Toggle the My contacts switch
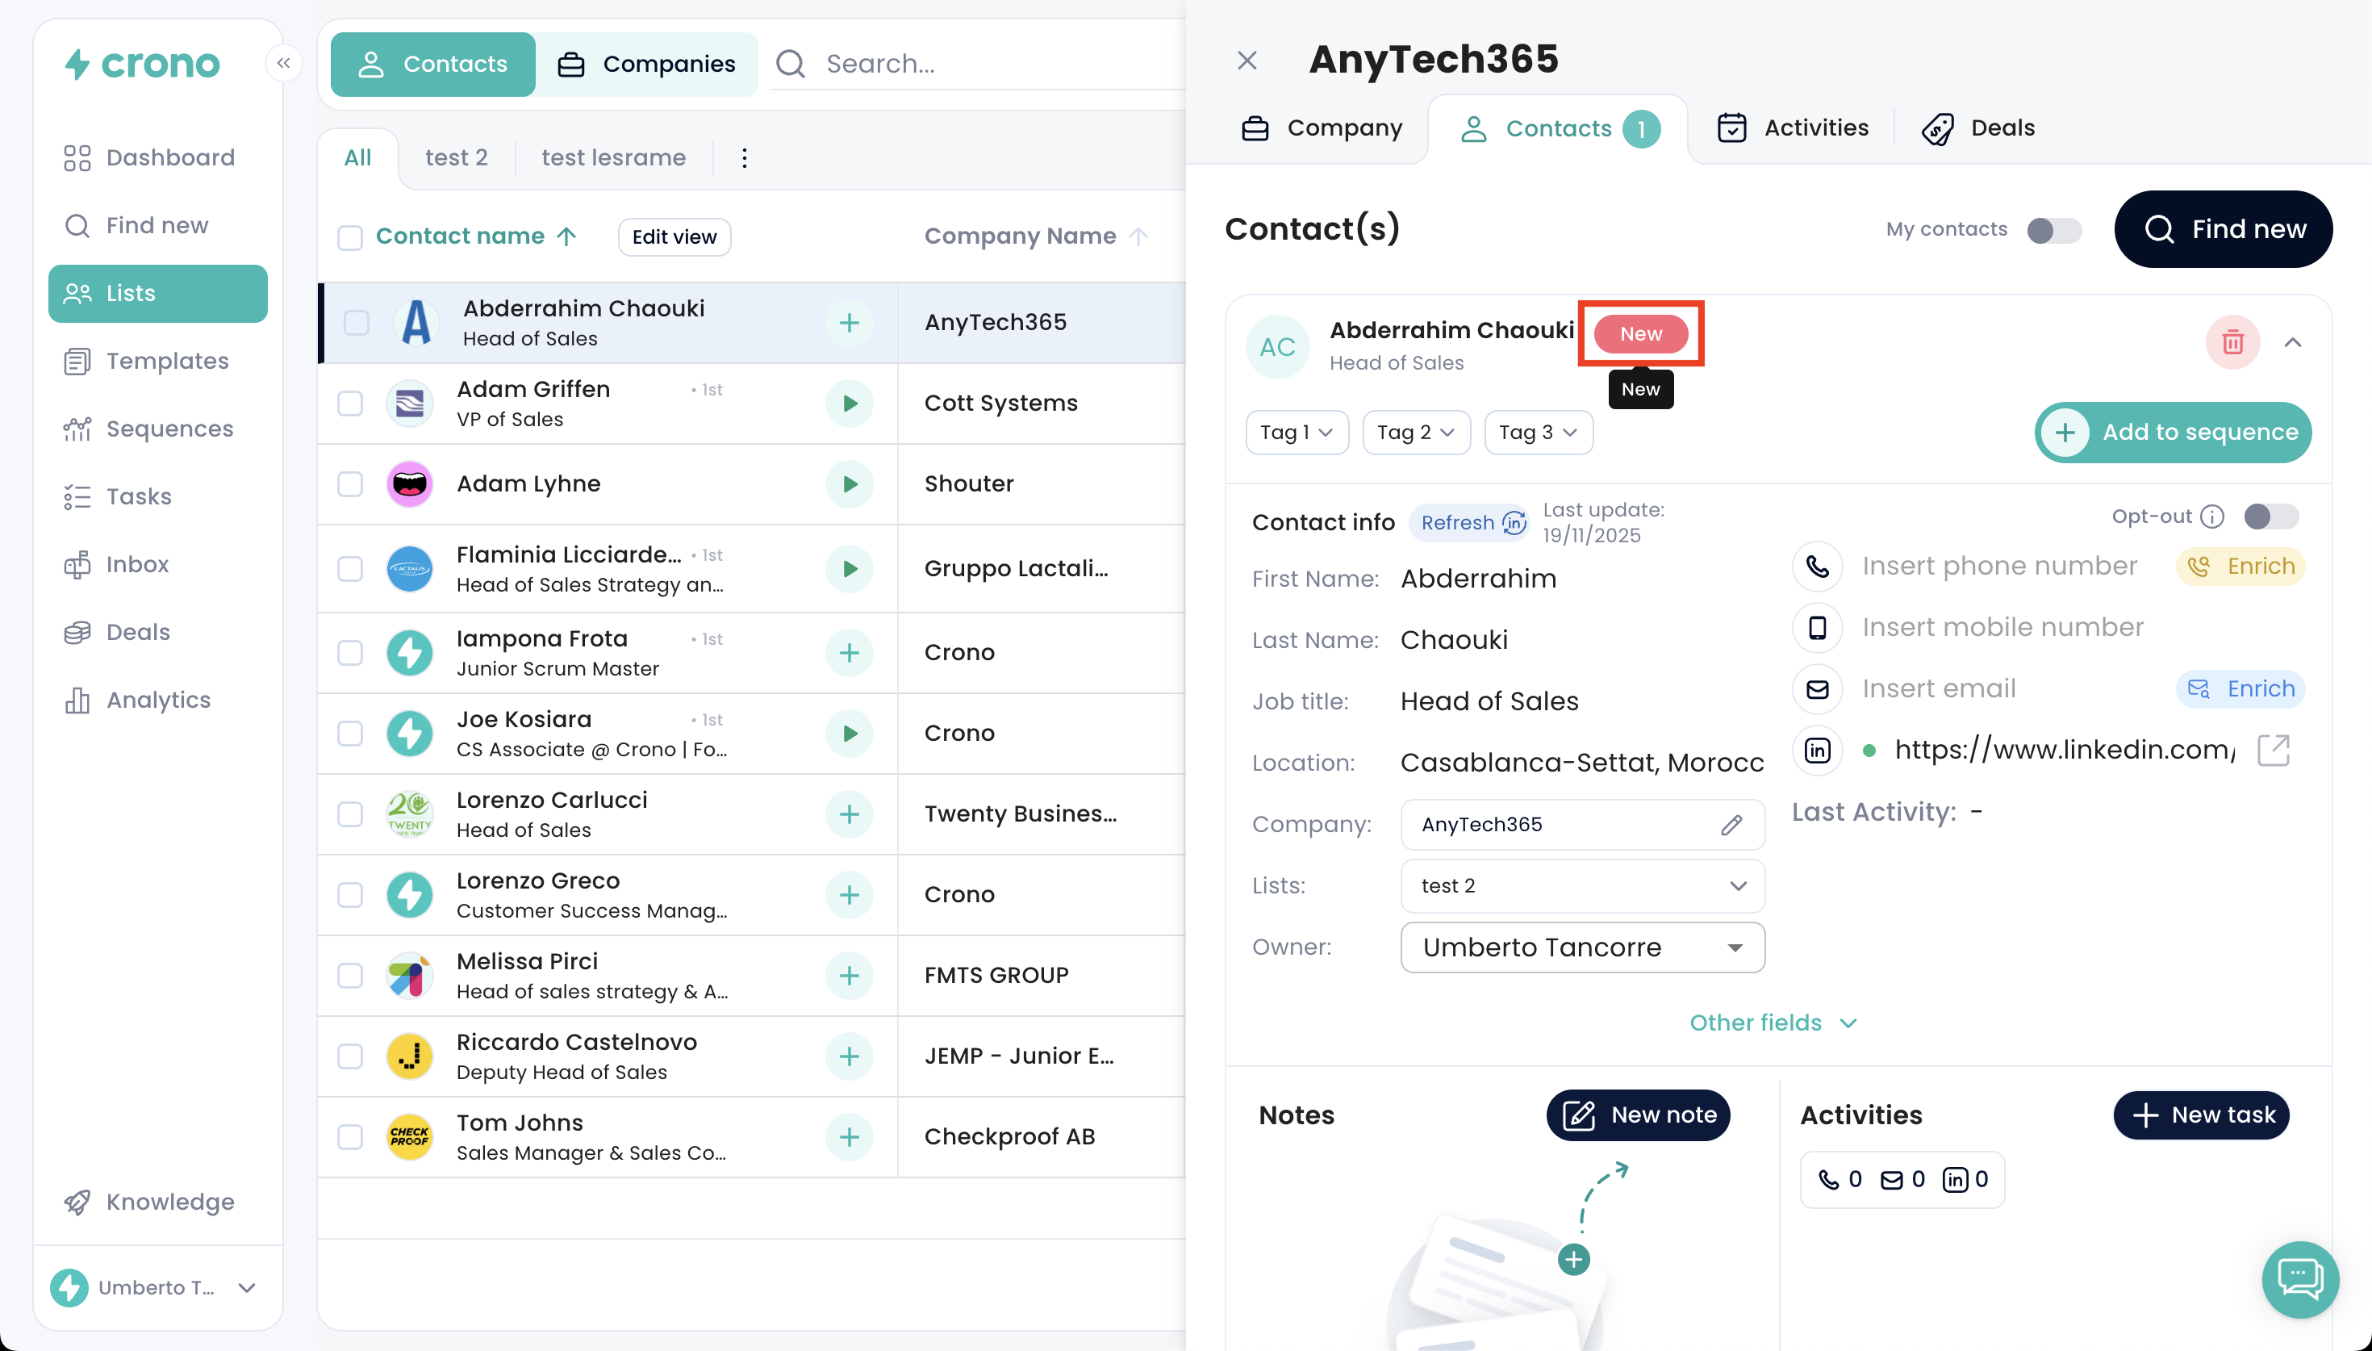 point(2053,230)
